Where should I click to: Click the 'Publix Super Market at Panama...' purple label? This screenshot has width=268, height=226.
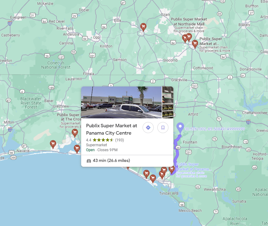click(194, 167)
